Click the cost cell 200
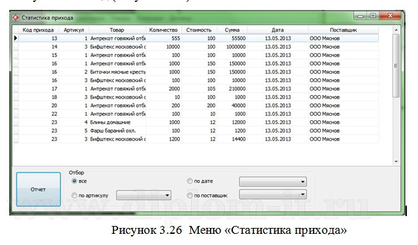 tap(199, 105)
